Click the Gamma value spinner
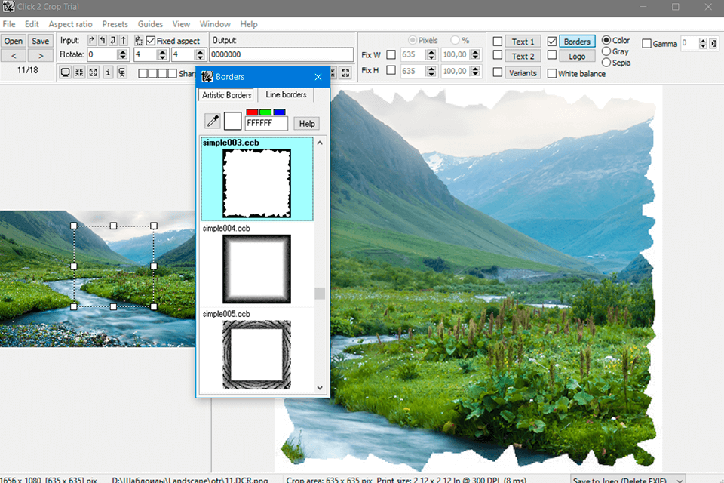 (x=703, y=44)
